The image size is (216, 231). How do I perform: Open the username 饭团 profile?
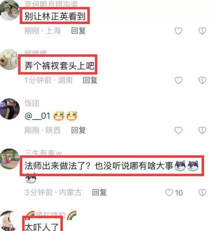(x=32, y=103)
